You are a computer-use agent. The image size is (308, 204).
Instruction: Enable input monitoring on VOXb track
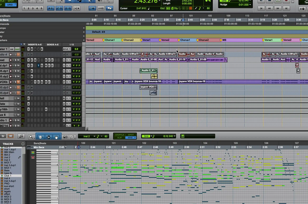13,82
